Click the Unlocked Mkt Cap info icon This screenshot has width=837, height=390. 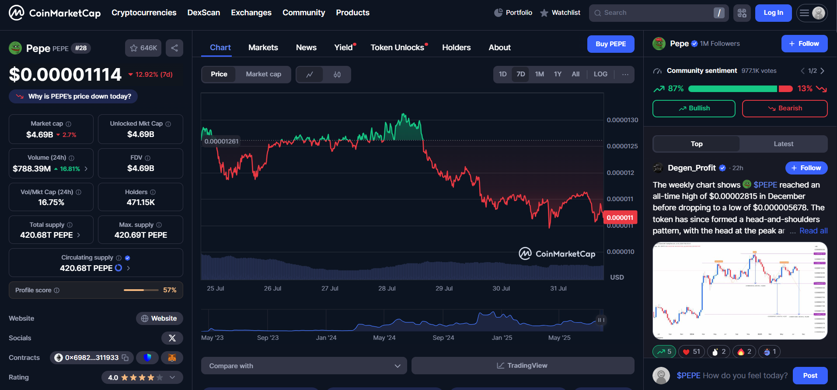coord(168,124)
